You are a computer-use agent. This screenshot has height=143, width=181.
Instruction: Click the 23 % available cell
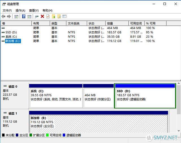(x=150, y=37)
